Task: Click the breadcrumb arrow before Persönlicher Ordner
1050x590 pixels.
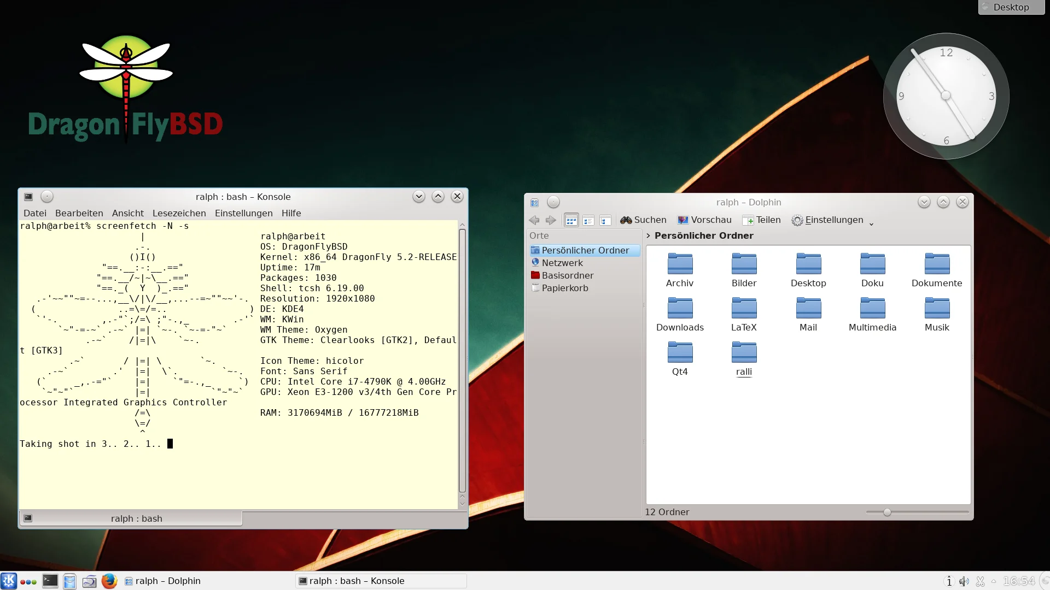Action: point(648,236)
